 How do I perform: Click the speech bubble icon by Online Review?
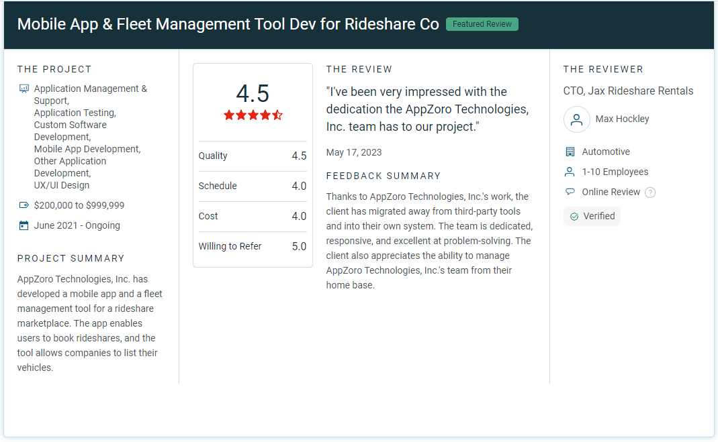[570, 192]
